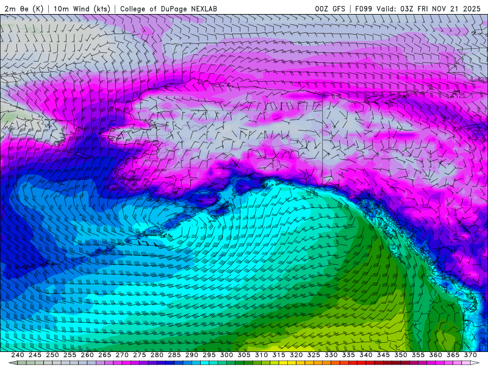Click the 360 scale label
The height and width of the screenshot is (366, 488).
[x=436, y=355]
